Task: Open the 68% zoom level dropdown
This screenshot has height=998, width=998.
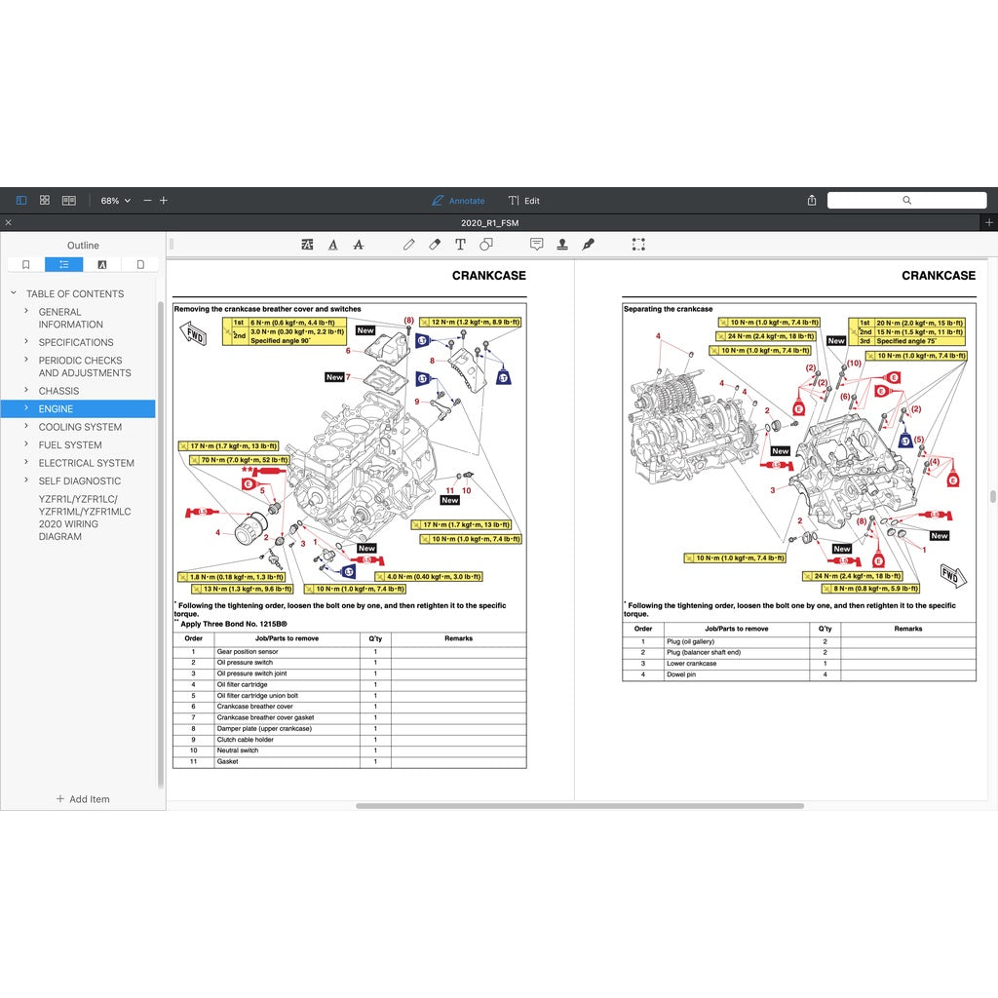Action: 116,201
